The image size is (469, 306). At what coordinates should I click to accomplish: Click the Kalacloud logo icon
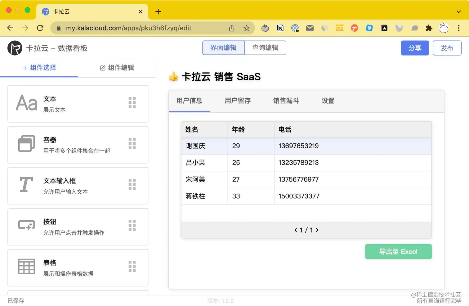15,48
